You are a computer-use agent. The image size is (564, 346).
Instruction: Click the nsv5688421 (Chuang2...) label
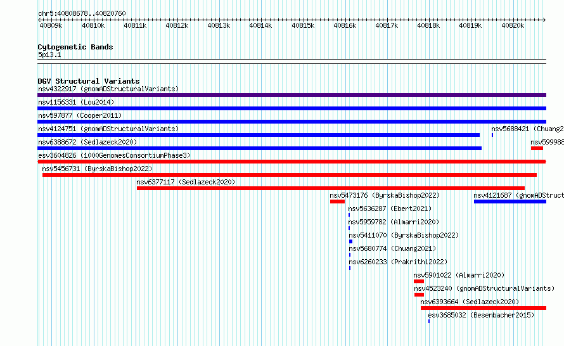[527, 129]
